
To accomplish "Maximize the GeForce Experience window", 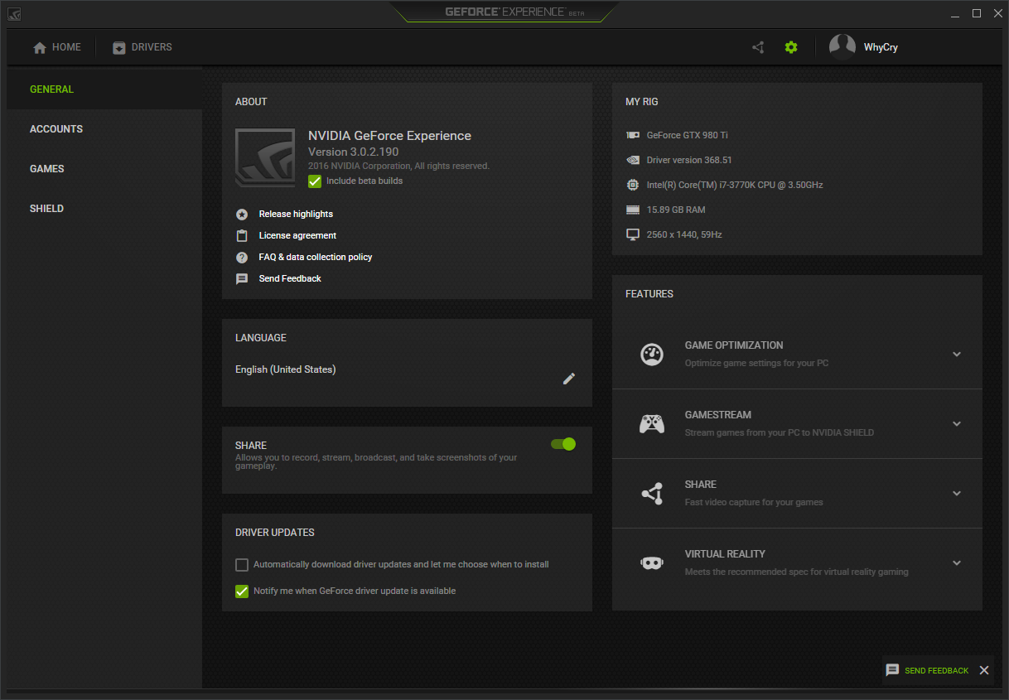I will point(977,13).
